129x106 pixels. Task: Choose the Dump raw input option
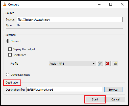[x=8, y=75]
